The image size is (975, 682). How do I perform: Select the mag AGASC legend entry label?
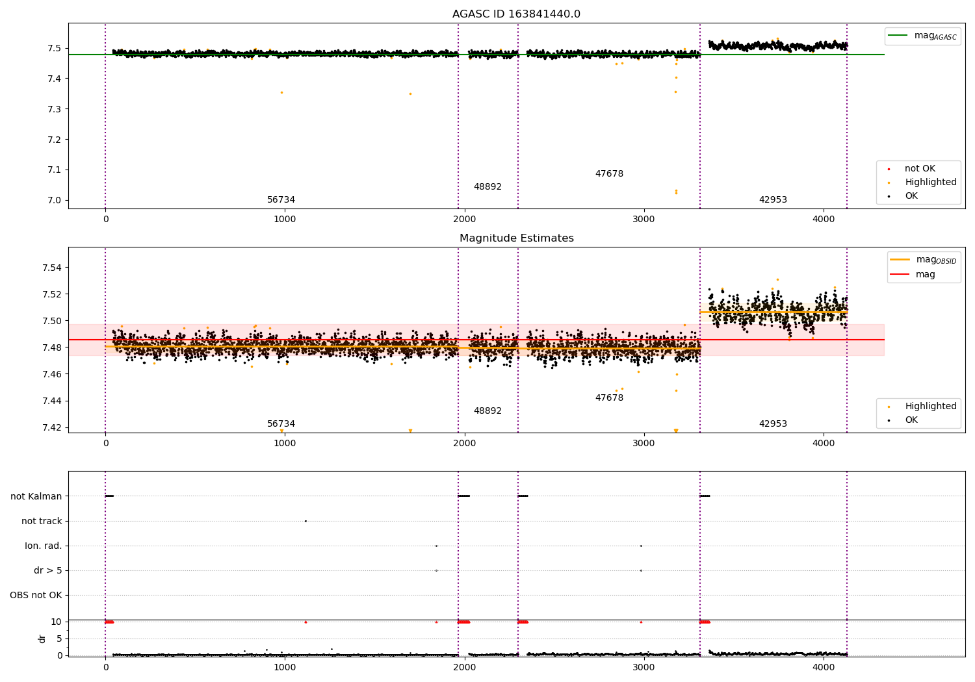[935, 36]
